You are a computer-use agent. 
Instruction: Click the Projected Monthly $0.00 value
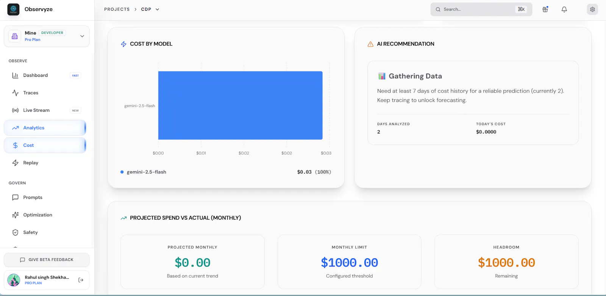[192, 263]
